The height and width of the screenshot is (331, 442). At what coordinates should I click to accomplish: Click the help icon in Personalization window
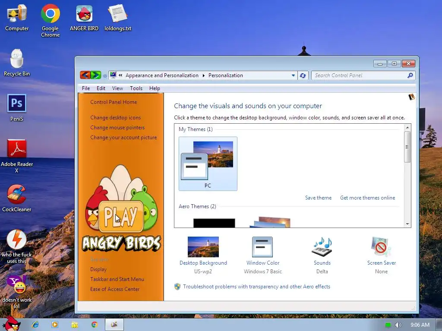[411, 97]
